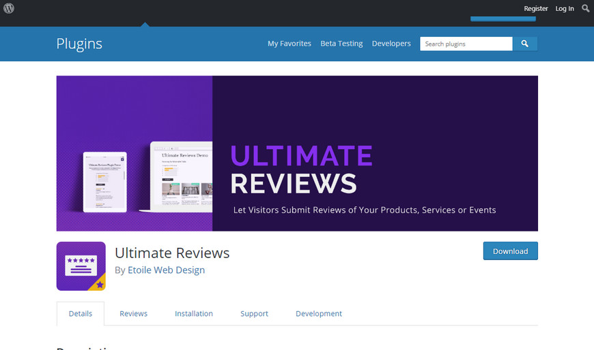The image size is (594, 350).
Task: Switch to the Reviews tab
Action: click(133, 313)
